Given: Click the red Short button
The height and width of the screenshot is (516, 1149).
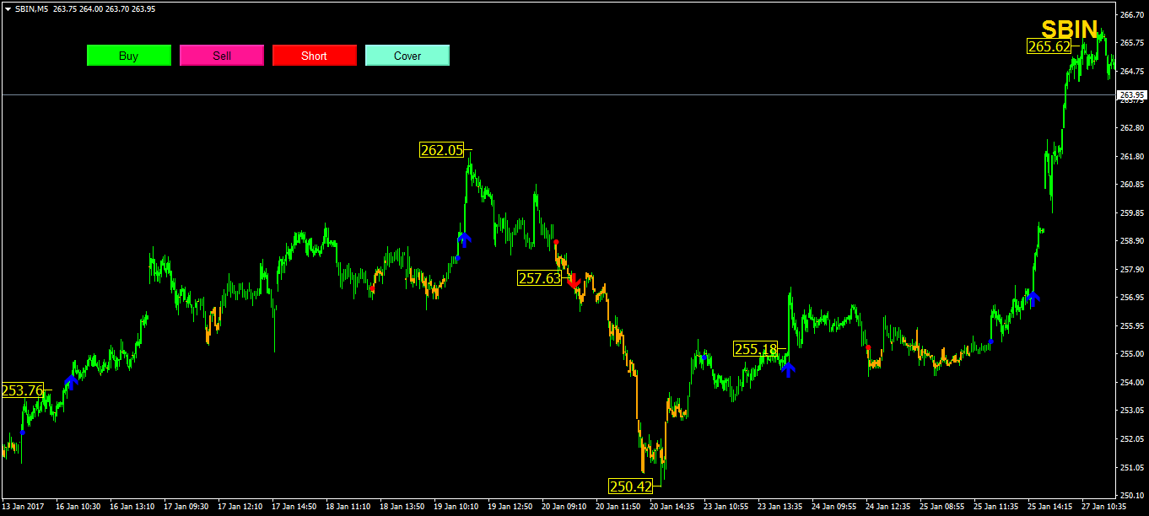Looking at the screenshot, I should tap(315, 56).
